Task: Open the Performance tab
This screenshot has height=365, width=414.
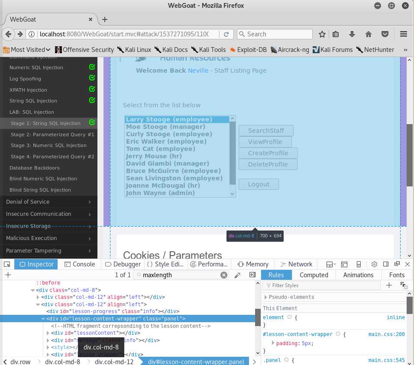Action: tap(209, 264)
